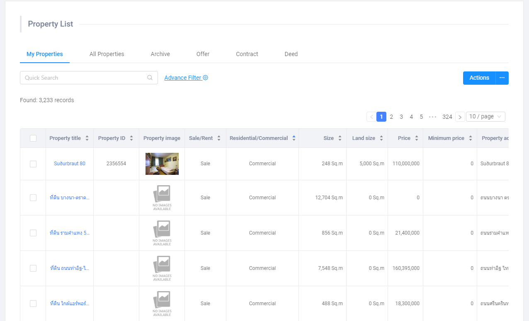Open the Suðurbraut 80 property image thumbnail

(162, 164)
